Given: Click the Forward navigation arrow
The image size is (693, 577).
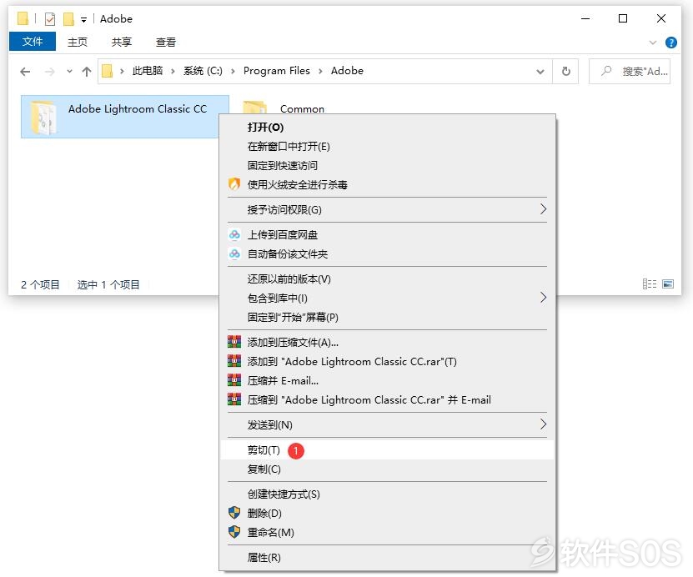Looking at the screenshot, I should click(x=49, y=71).
